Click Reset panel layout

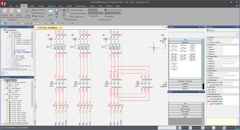(77, 17)
